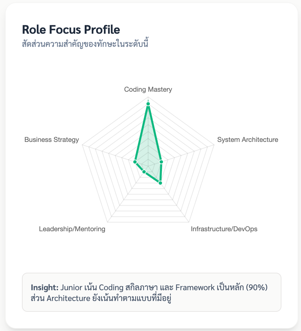Click the Thai subtitle under the heading

[x=85, y=44]
